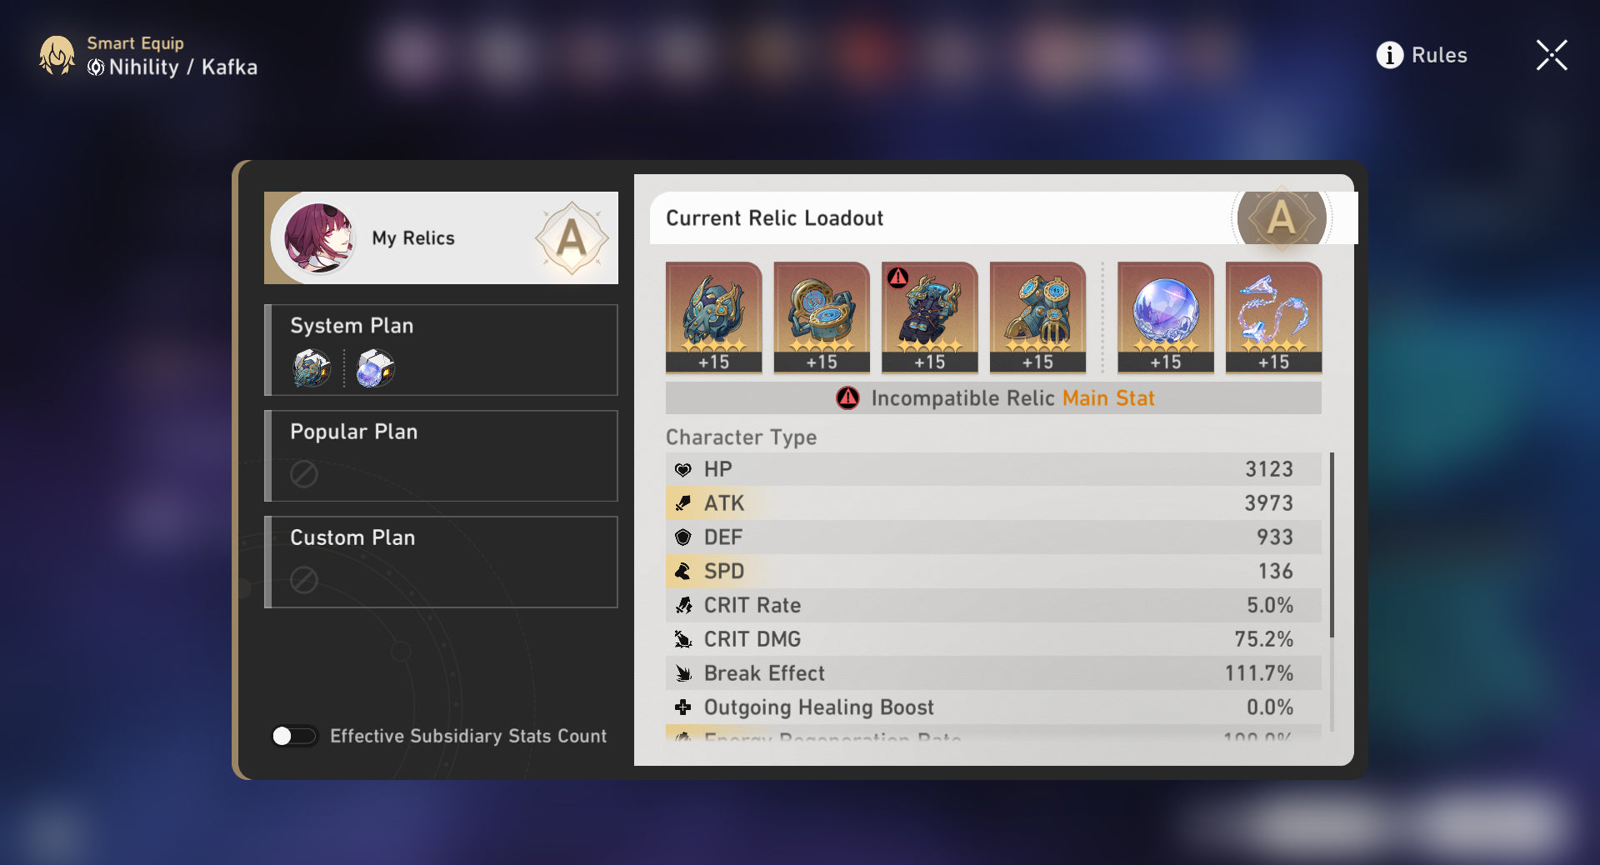Toggle Effective Subsidiary Stats Count switch
The height and width of the screenshot is (865, 1600).
(x=294, y=736)
